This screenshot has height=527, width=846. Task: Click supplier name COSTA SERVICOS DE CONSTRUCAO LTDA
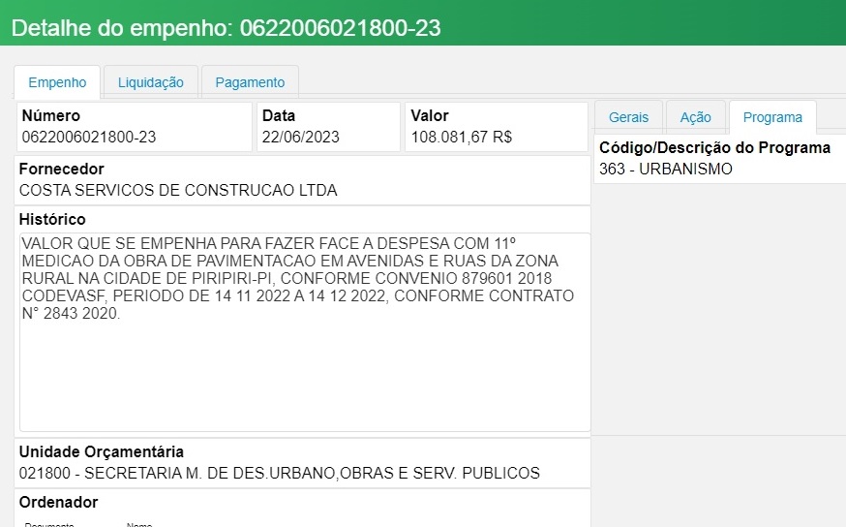[x=178, y=190]
